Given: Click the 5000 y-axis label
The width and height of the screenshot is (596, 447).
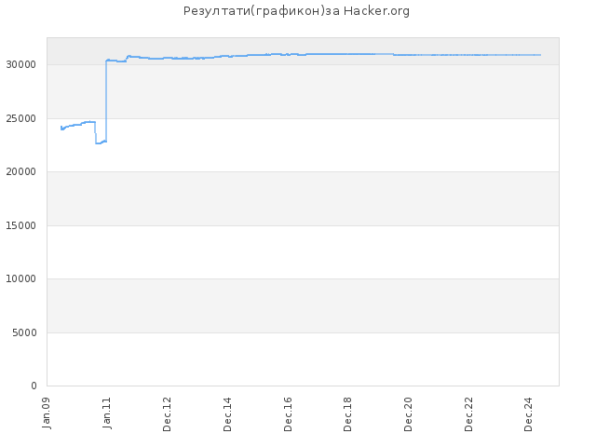Looking at the screenshot, I should pyautogui.click(x=24, y=333).
